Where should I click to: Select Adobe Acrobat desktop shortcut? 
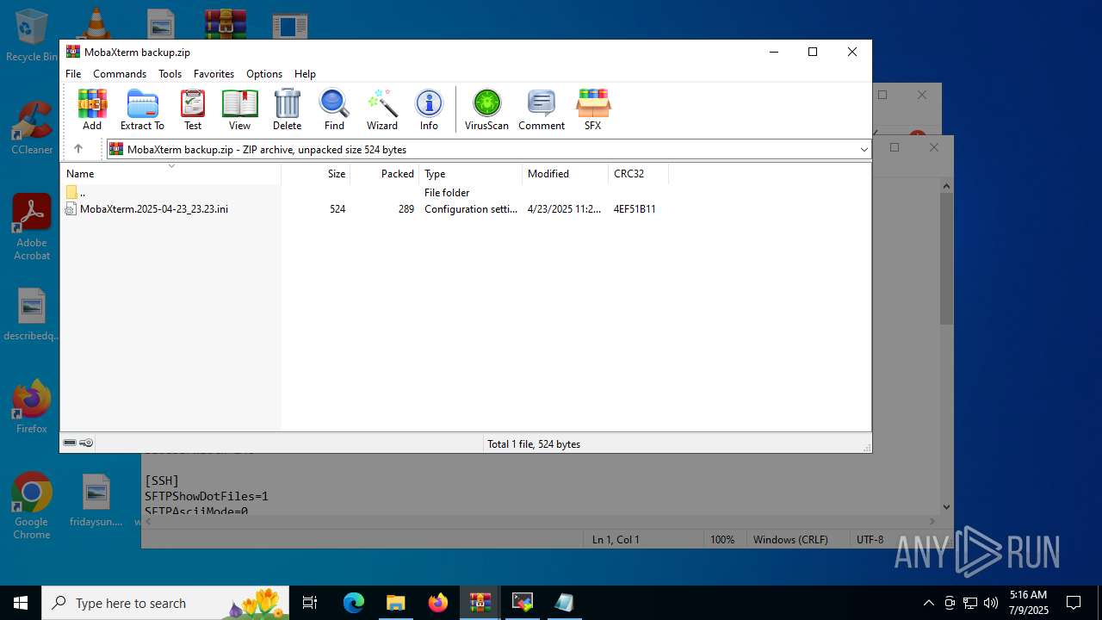pyautogui.click(x=32, y=227)
